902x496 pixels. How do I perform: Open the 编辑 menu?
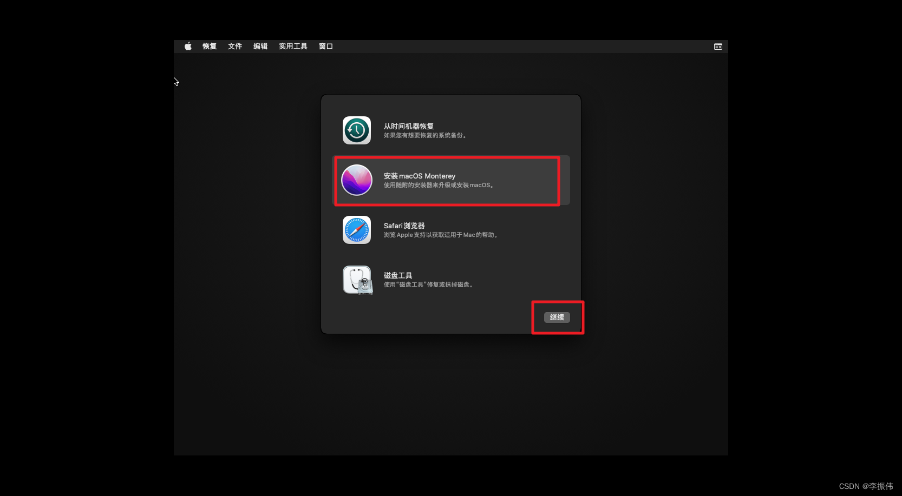pyautogui.click(x=260, y=47)
